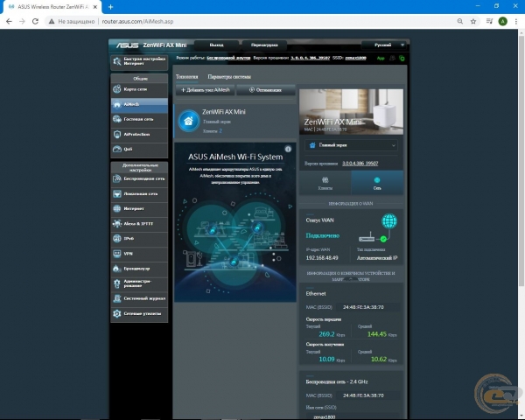The width and height of the screenshot is (525, 420).
Task: Select AiMesh in the sidebar
Action: click(139, 104)
